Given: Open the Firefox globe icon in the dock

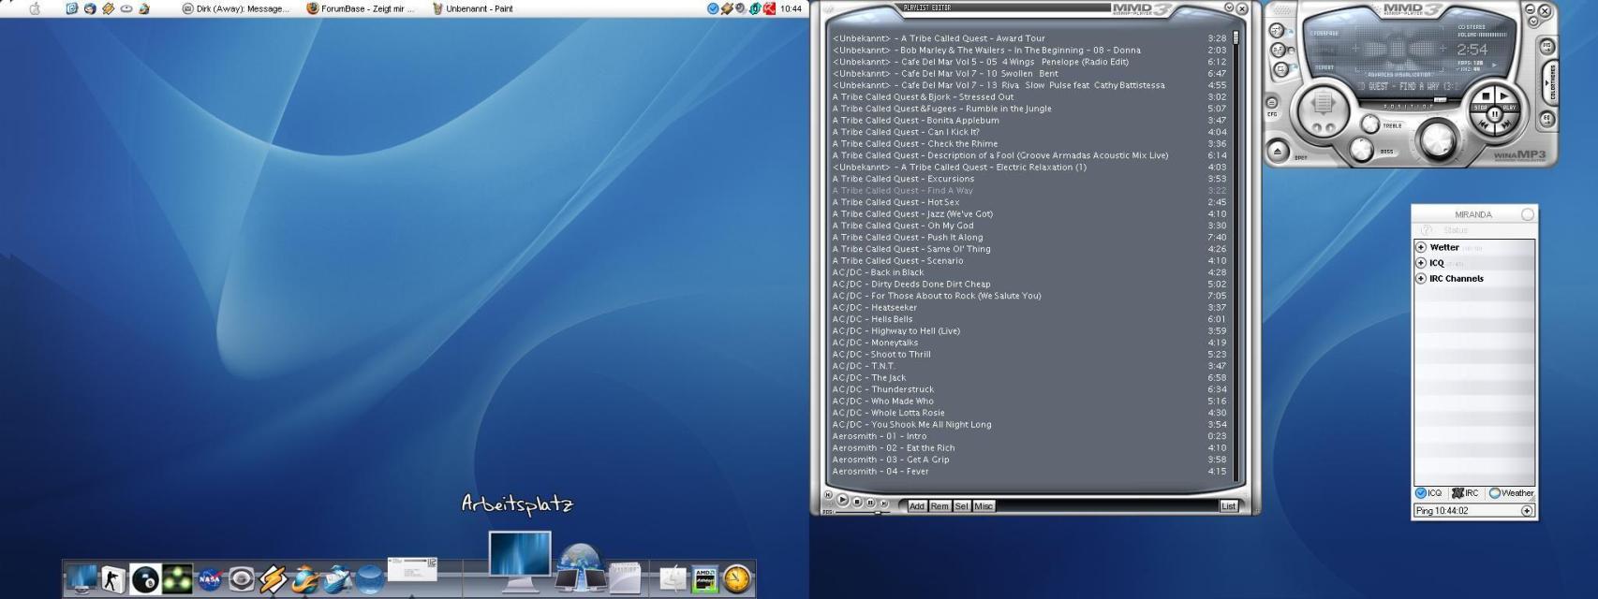Looking at the screenshot, I should [x=305, y=580].
